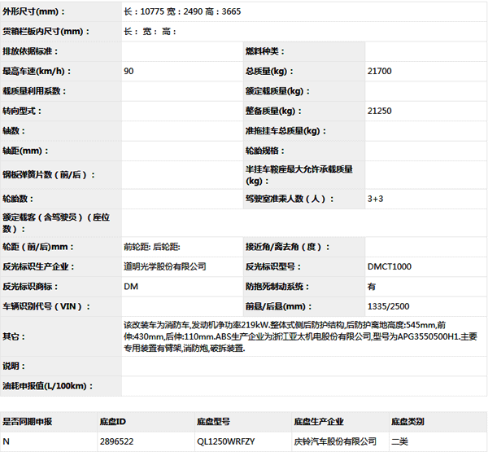Click the cab passenger count 3+3

[375, 198]
